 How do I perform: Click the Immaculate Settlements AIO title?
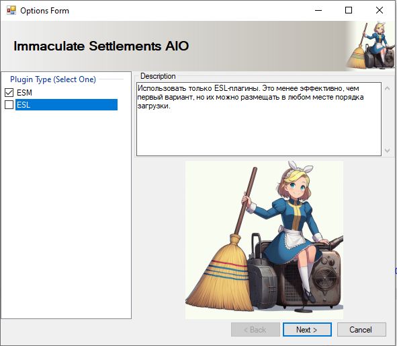pos(101,46)
